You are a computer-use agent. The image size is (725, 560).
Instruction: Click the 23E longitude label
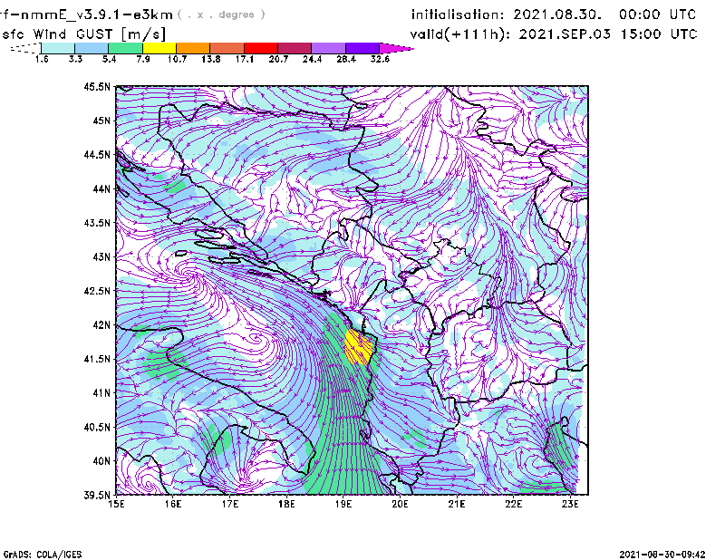(571, 505)
